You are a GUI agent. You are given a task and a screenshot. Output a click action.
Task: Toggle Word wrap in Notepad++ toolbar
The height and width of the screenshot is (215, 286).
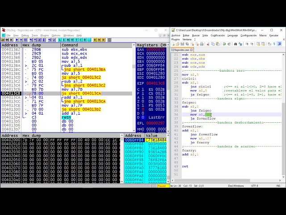pyautogui.click(x=269, y=44)
